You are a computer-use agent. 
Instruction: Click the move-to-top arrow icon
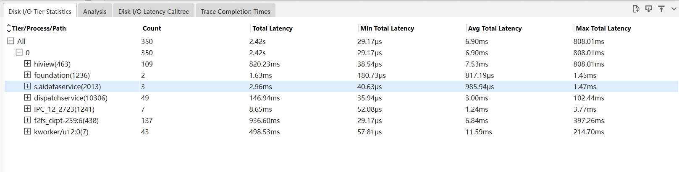[661, 9]
